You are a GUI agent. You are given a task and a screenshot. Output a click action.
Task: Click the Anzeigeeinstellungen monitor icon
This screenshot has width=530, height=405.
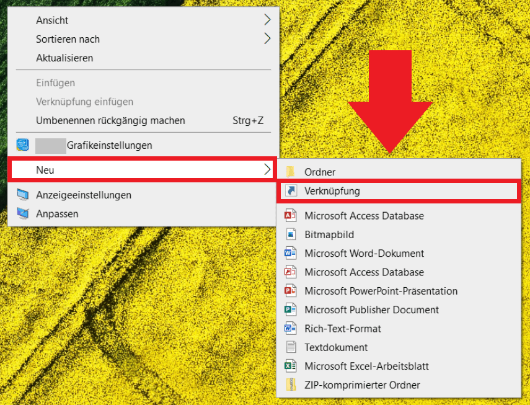23,195
